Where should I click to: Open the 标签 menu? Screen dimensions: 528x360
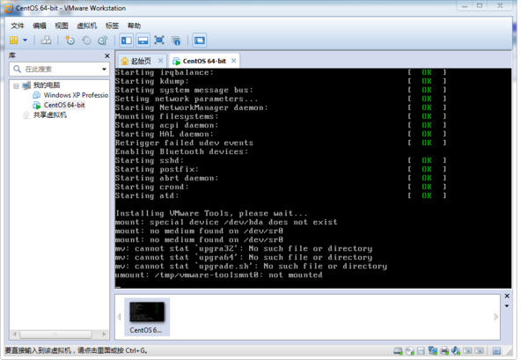[112, 26]
